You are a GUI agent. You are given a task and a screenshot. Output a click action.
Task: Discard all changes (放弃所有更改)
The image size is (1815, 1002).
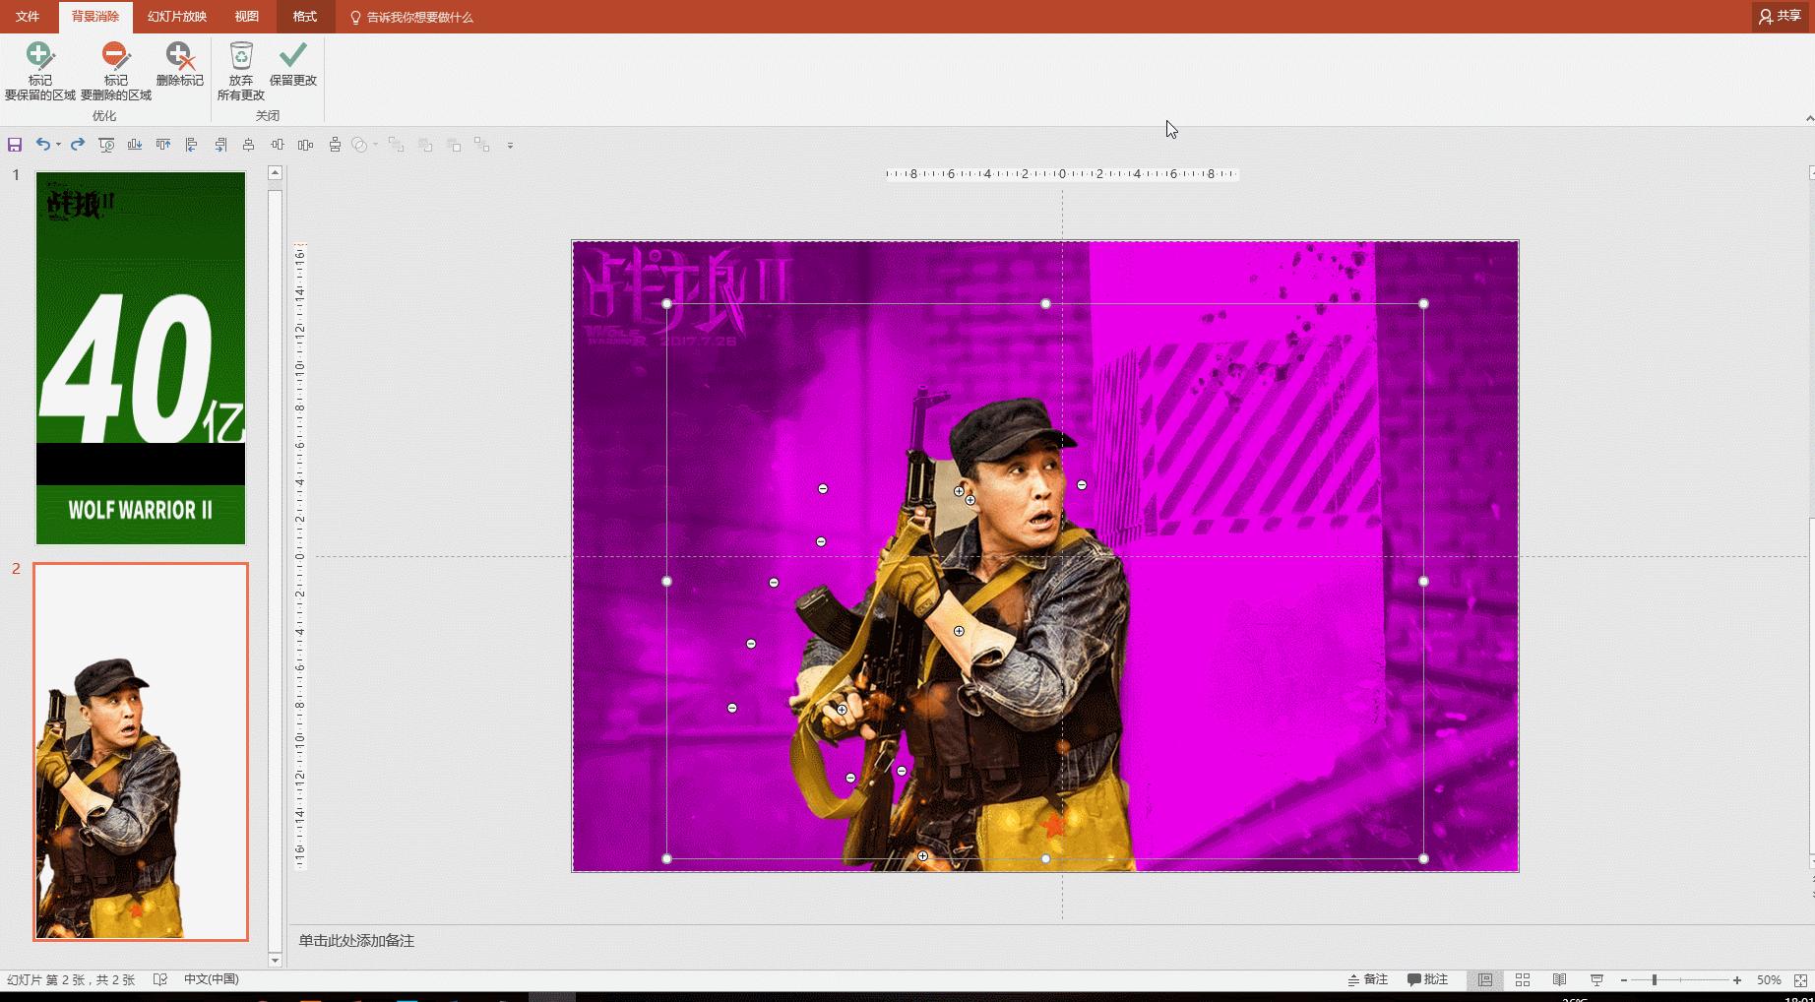click(241, 71)
